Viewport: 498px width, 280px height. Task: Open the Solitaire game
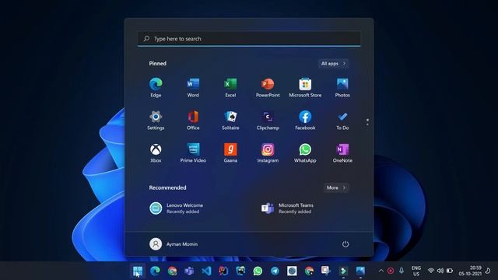pyautogui.click(x=230, y=121)
